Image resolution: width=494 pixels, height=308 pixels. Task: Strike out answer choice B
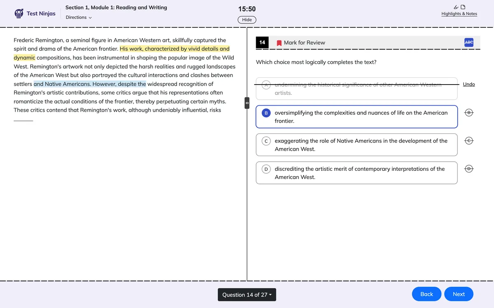click(469, 113)
